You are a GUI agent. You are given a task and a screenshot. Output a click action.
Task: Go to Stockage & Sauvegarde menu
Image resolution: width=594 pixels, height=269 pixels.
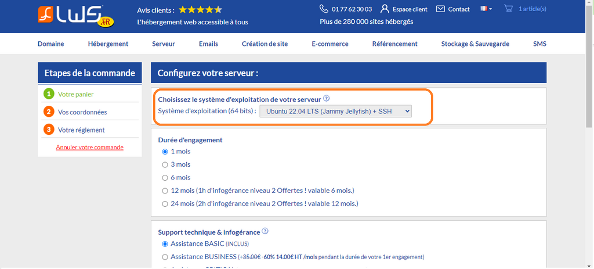[x=475, y=44]
